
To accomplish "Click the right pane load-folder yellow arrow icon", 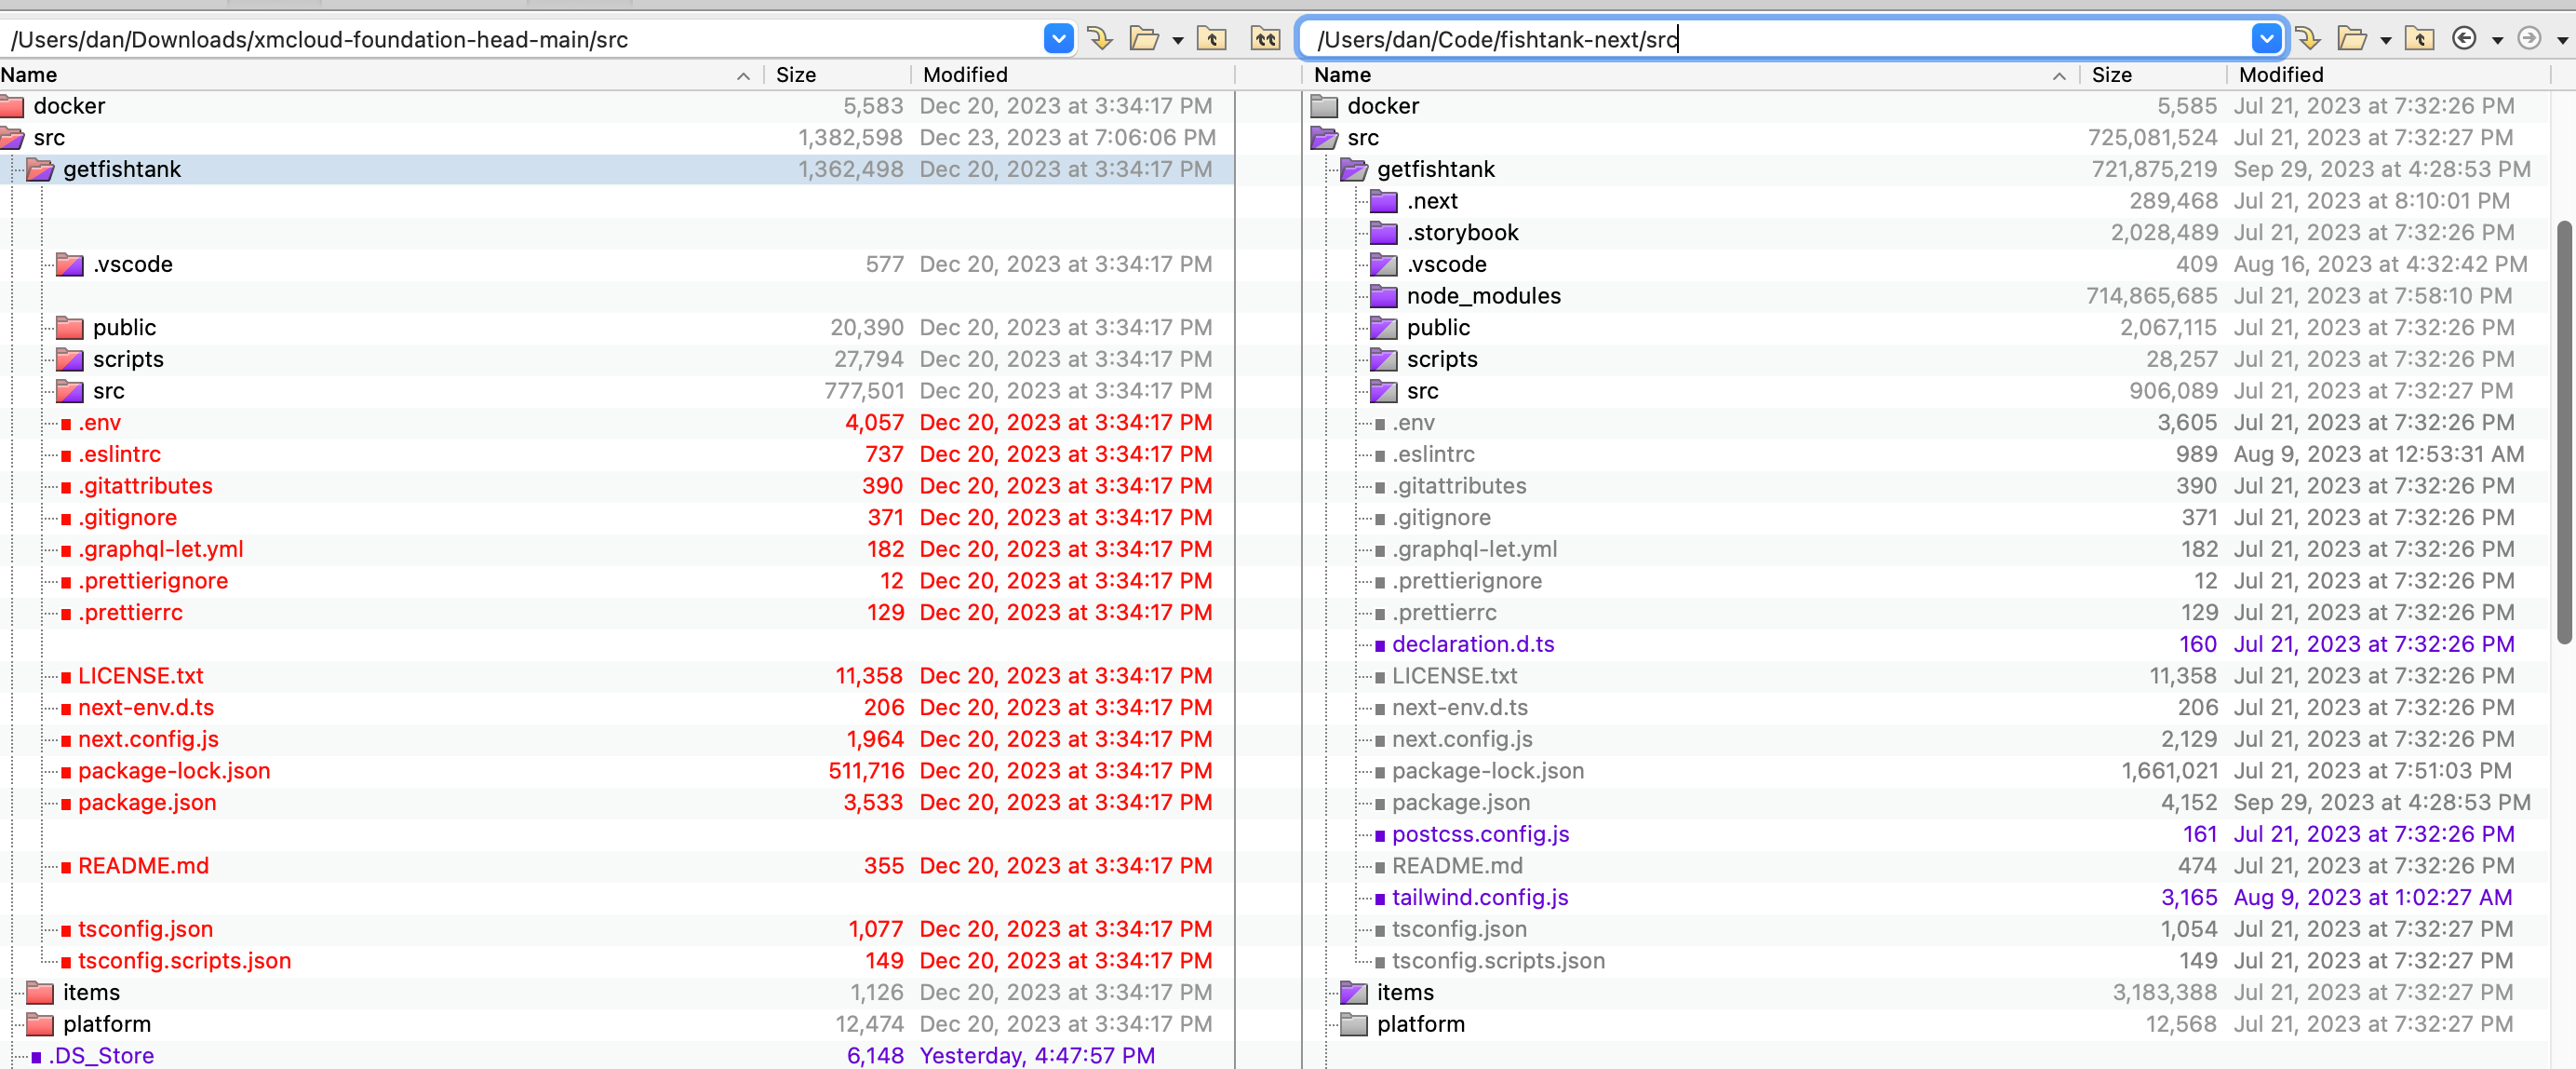I will 2308,39.
